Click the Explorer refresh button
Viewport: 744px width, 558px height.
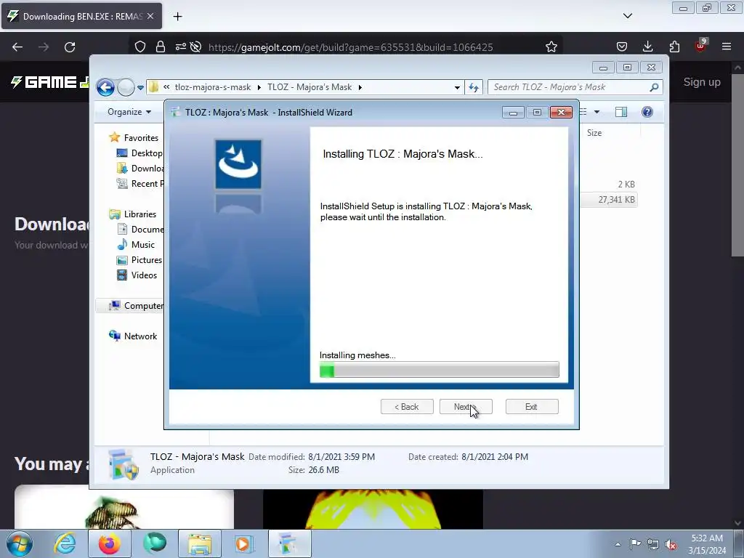tap(474, 87)
